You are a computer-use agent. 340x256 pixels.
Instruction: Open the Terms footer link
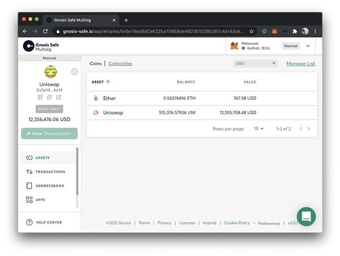pos(144,223)
